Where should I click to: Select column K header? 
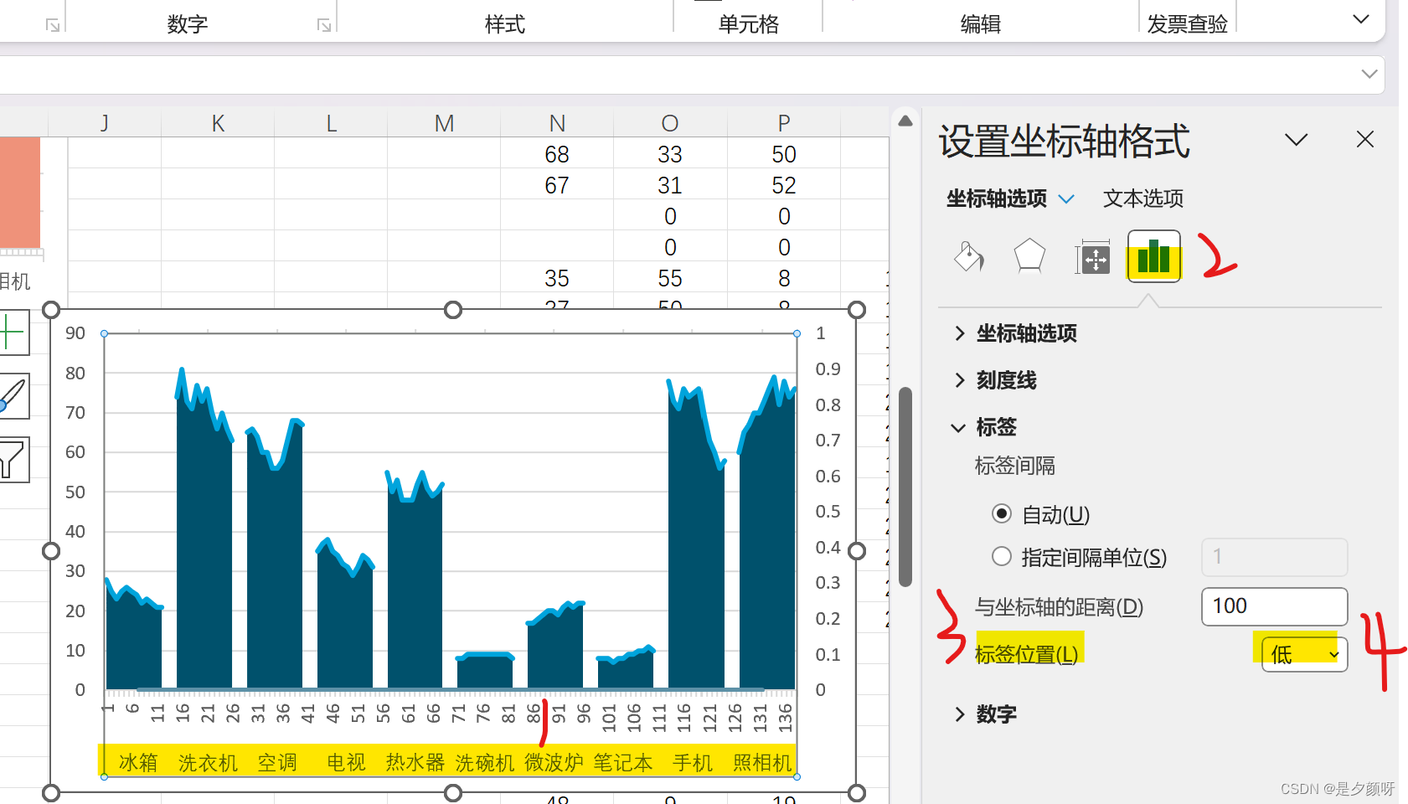click(x=218, y=123)
